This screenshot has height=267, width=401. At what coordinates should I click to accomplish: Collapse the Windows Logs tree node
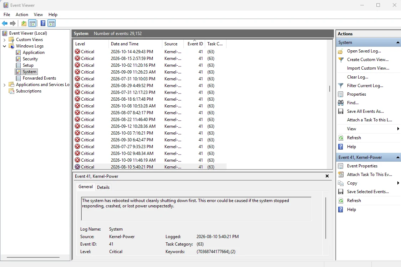(x=4, y=46)
